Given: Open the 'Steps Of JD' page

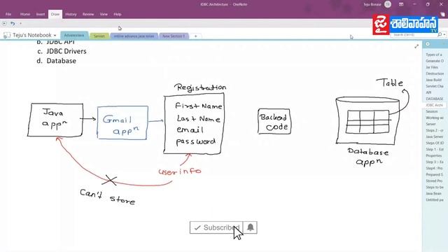Looking at the screenshot, I should tap(434, 143).
